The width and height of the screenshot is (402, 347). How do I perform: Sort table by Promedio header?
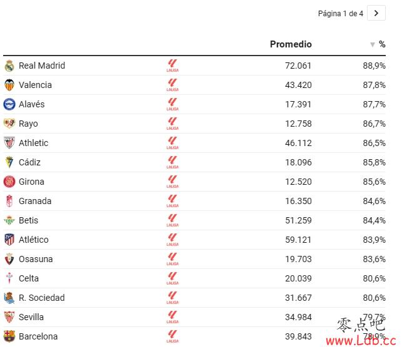click(291, 44)
